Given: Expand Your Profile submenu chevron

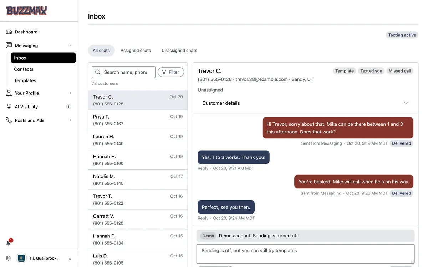Looking at the screenshot, I should click(x=70, y=93).
